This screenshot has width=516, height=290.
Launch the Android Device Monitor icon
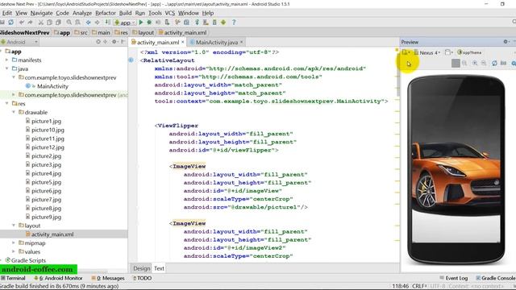click(x=223, y=23)
